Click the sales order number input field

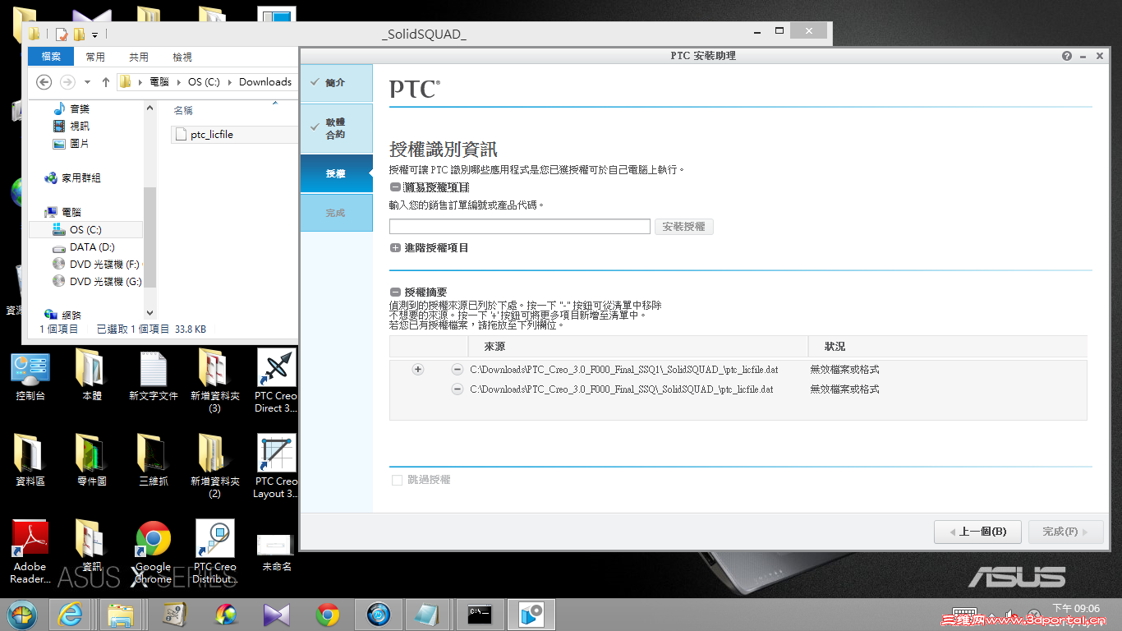520,227
